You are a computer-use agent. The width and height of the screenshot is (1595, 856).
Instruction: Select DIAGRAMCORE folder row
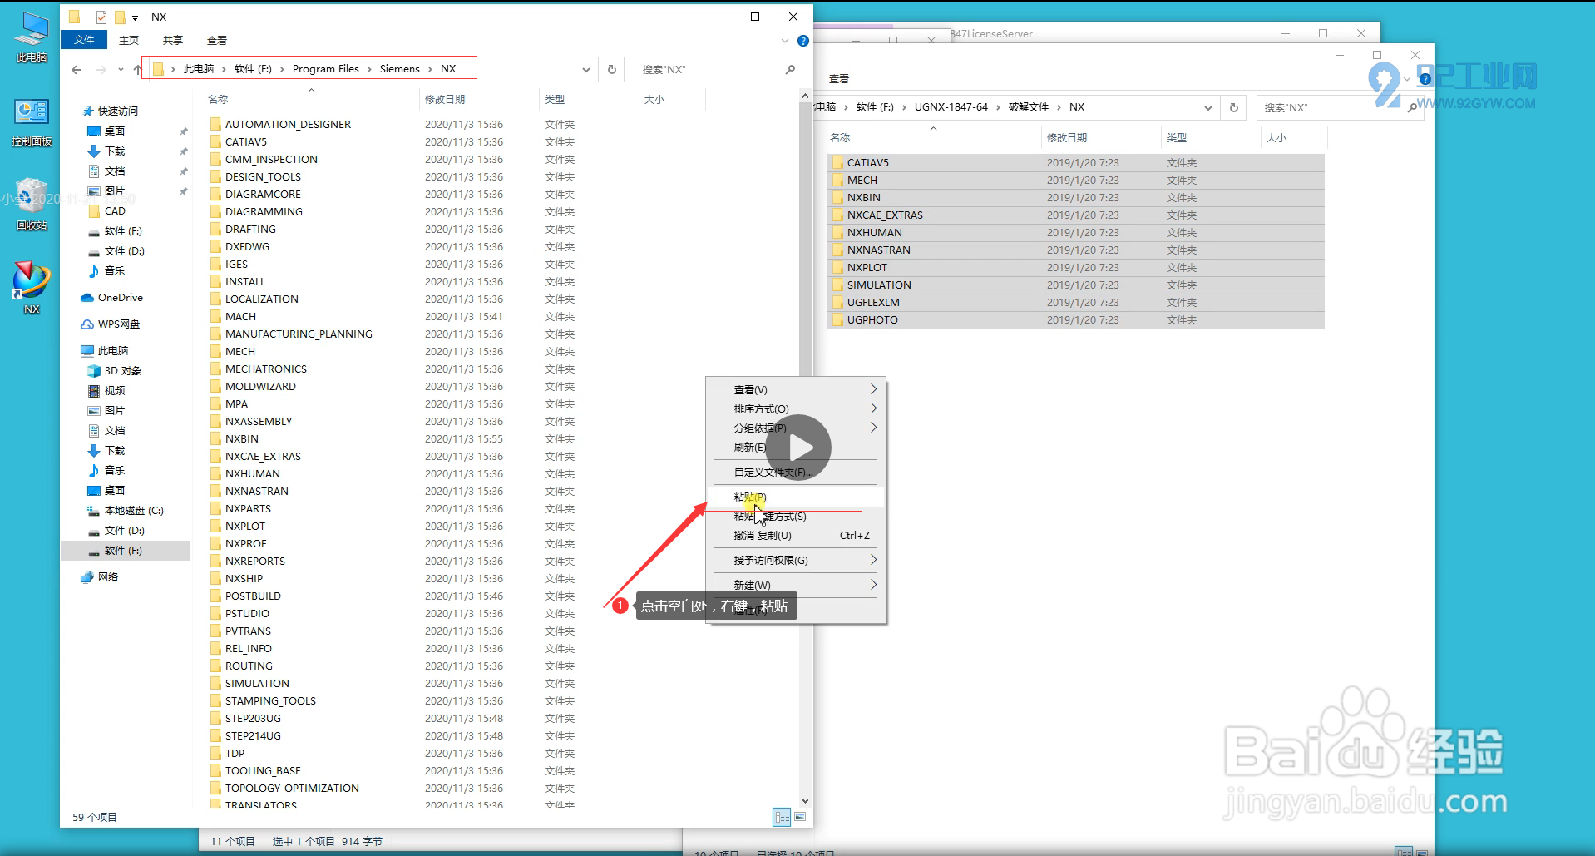[x=263, y=194]
